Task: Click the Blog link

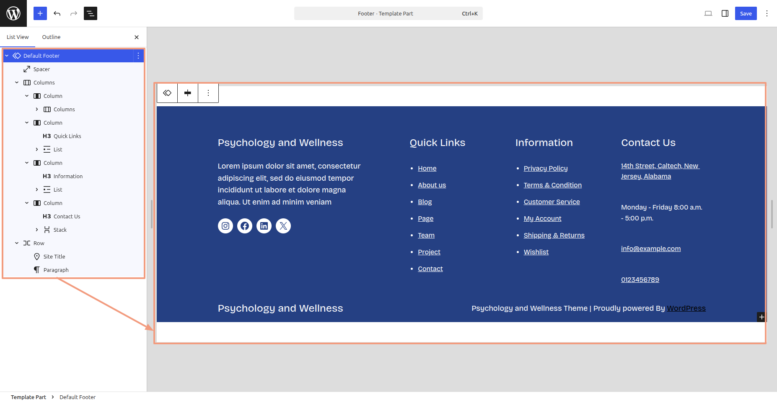Action: pyautogui.click(x=425, y=202)
